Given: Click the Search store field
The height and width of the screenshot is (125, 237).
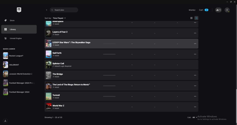Looking at the screenshot, I should [x=64, y=10].
